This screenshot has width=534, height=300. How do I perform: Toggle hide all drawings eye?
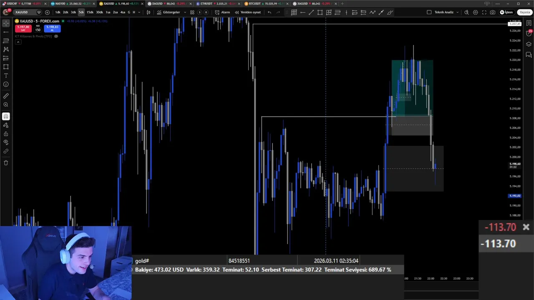click(6, 142)
